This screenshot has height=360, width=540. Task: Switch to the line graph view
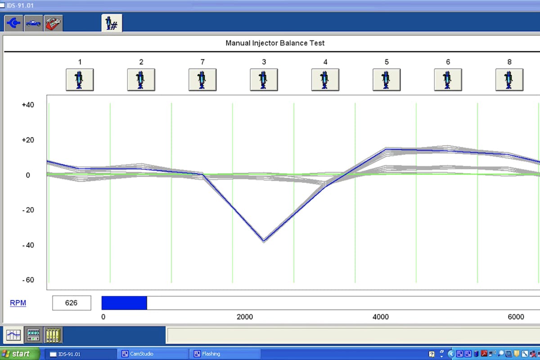click(x=13, y=335)
